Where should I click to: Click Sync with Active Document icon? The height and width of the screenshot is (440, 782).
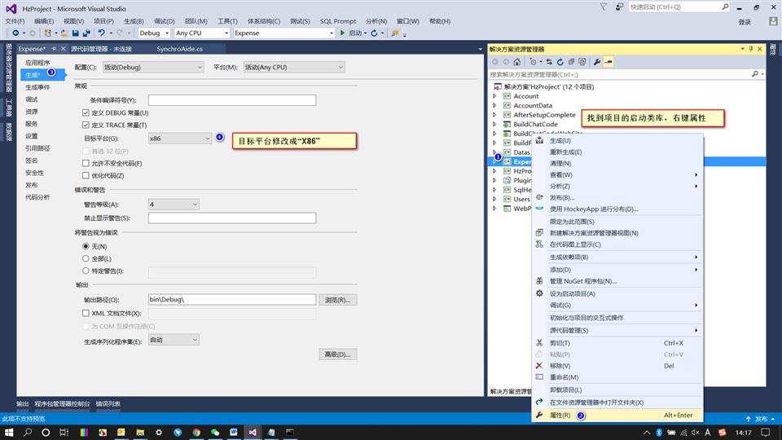tap(549, 62)
